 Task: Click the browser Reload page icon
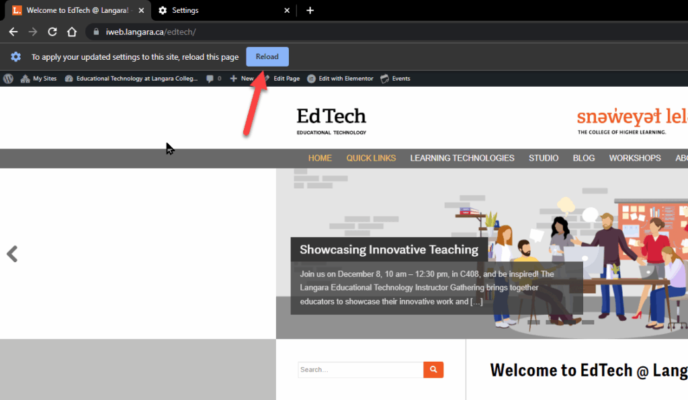(52, 32)
